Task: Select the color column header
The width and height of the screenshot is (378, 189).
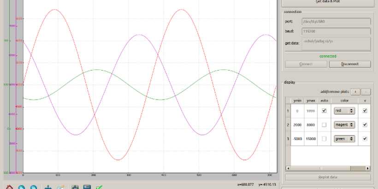Action: click(x=344, y=100)
